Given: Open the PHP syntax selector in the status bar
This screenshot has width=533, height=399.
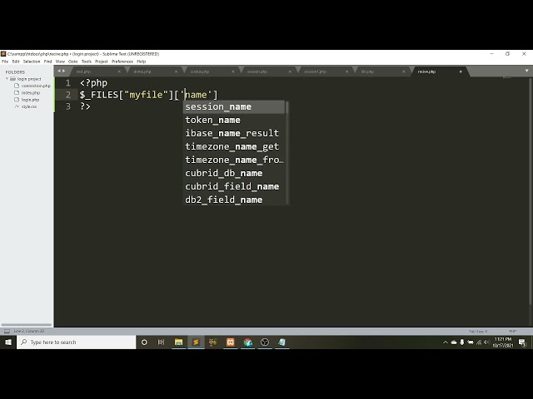Looking at the screenshot, I should click(512, 332).
